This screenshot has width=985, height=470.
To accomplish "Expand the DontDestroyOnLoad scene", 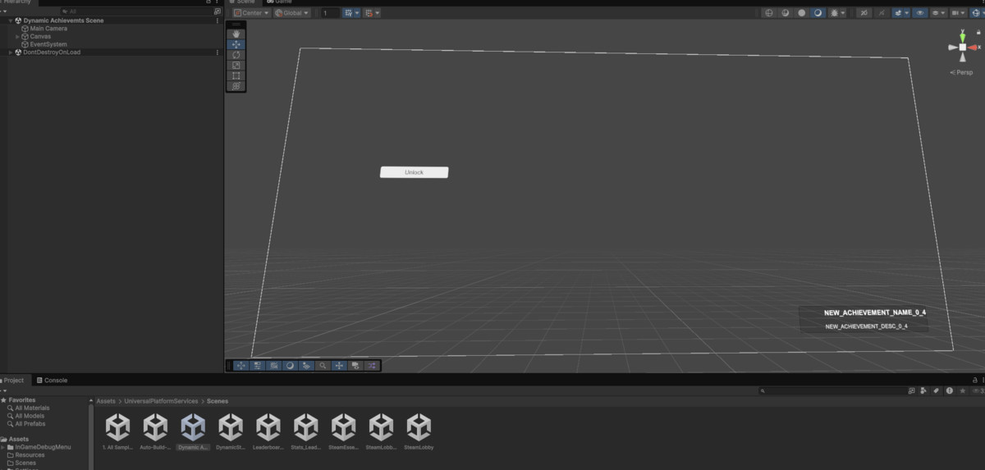I will [x=11, y=52].
